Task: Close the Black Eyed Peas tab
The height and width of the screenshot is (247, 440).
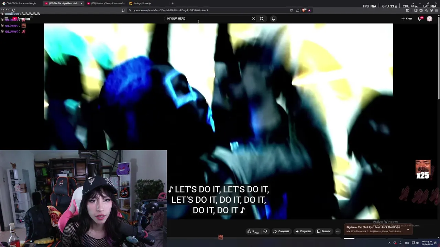Action: click(x=81, y=3)
